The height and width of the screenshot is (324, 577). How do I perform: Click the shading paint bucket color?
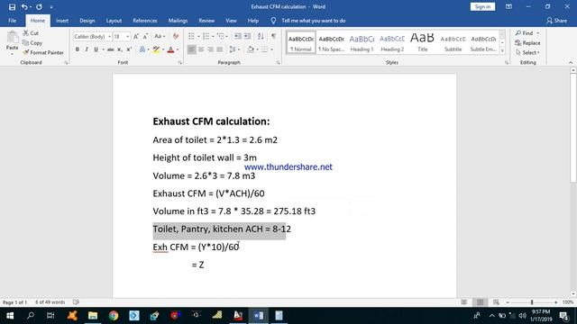pos(251,49)
